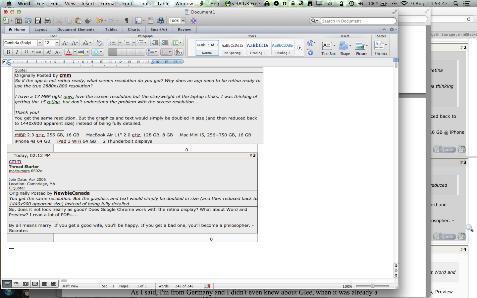Image resolution: width=477 pixels, height=298 pixels.
Task: Open the Media Browser icon
Action: pyautogui.click(x=160, y=21)
